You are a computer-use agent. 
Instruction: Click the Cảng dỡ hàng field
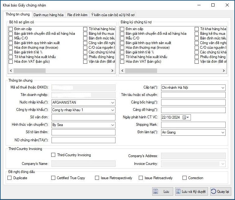(193, 110)
